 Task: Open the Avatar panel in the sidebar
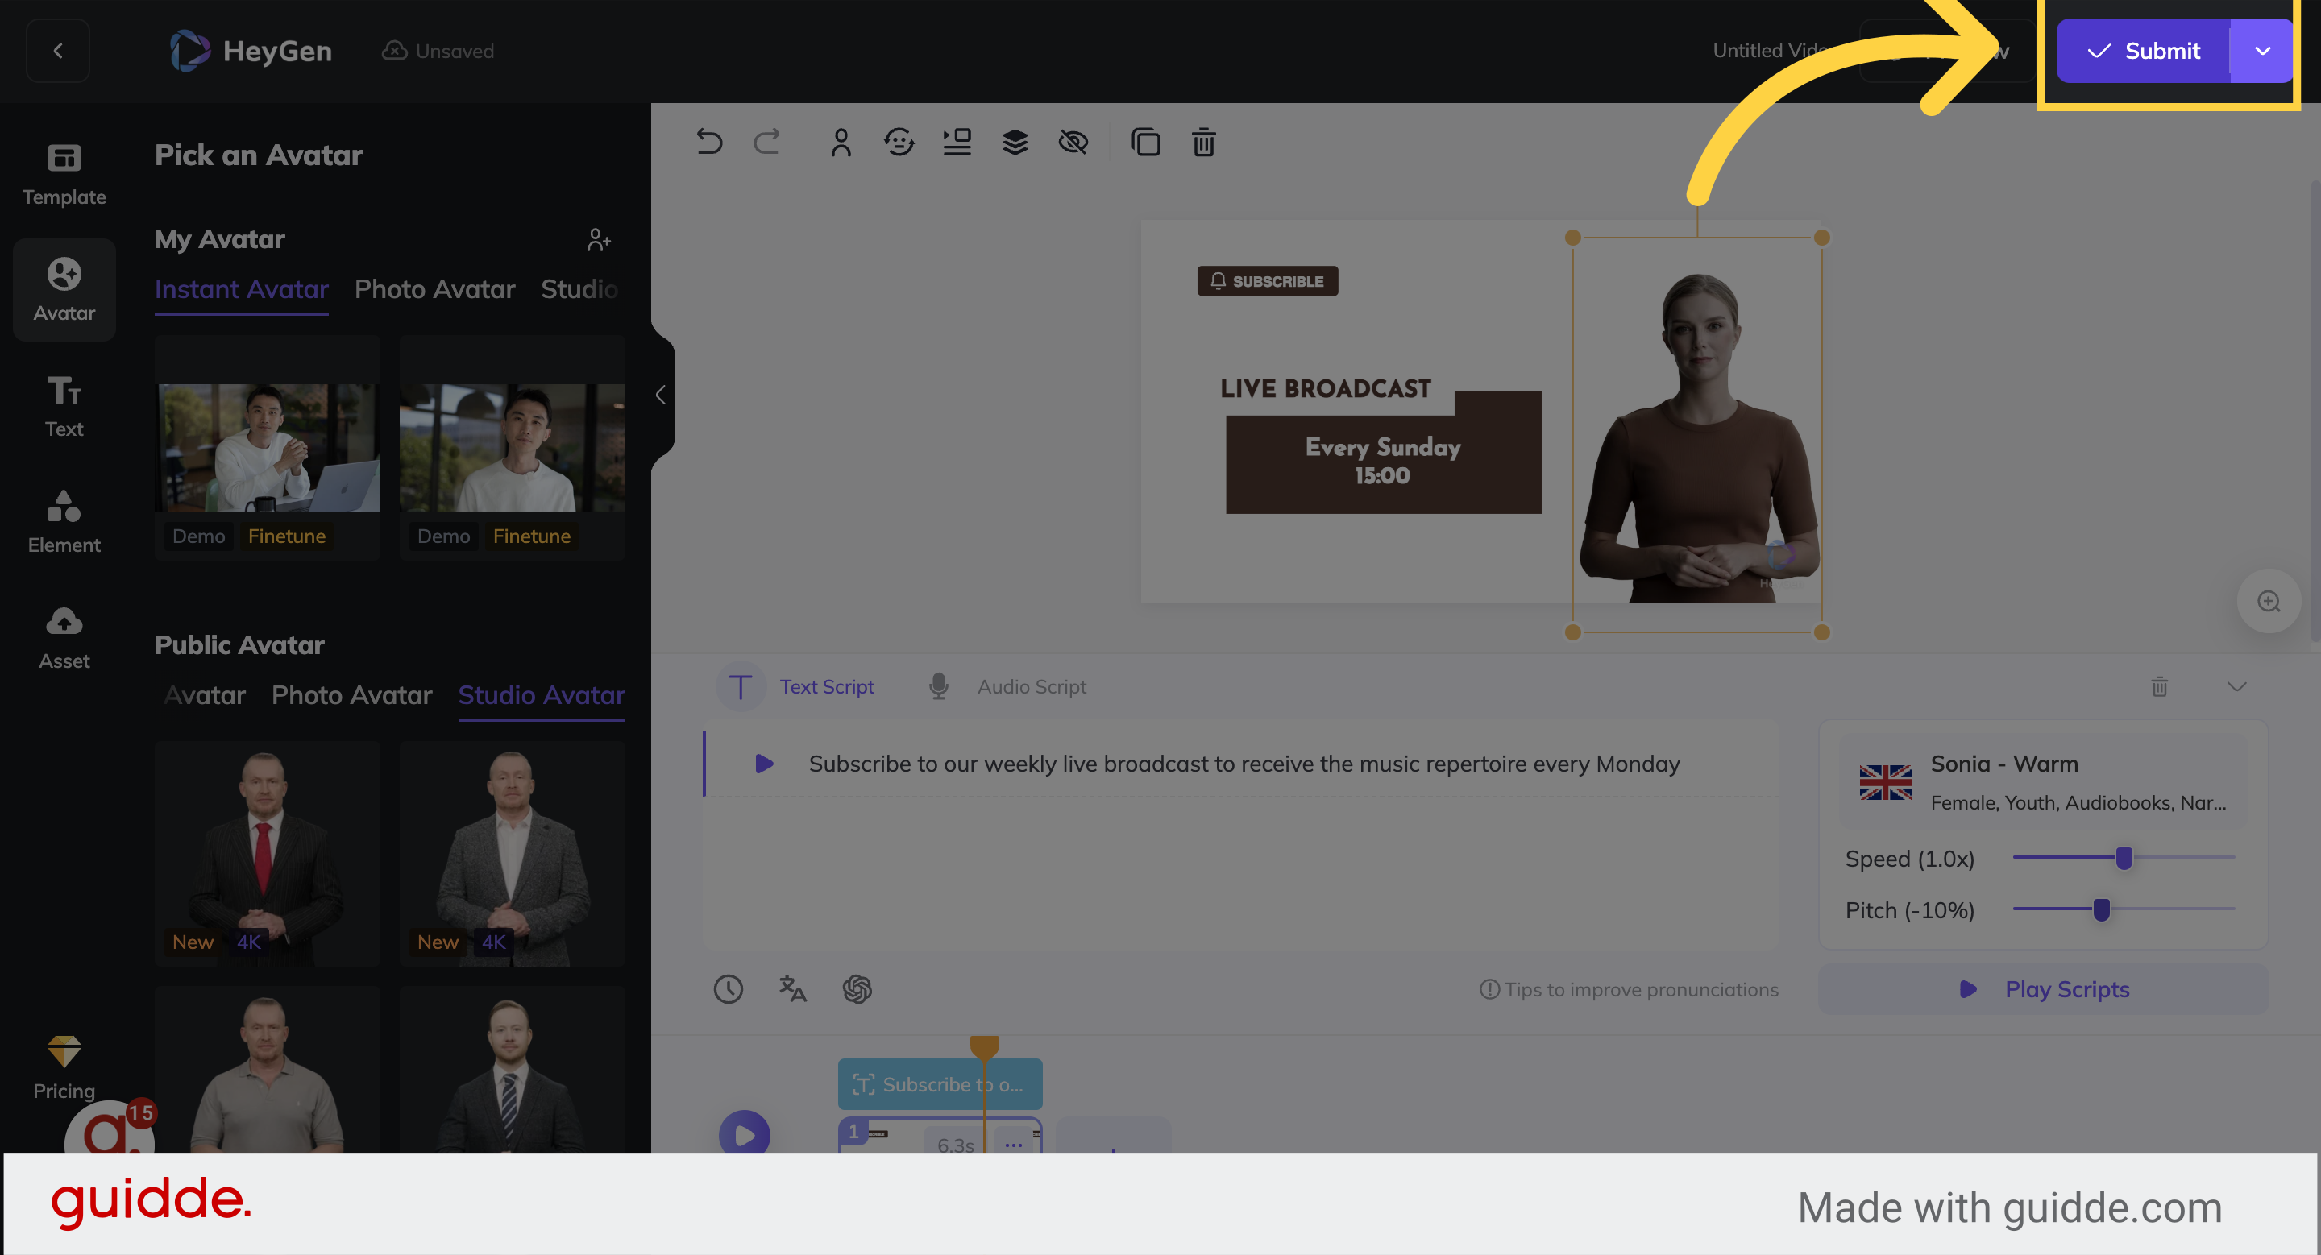pyautogui.click(x=63, y=288)
